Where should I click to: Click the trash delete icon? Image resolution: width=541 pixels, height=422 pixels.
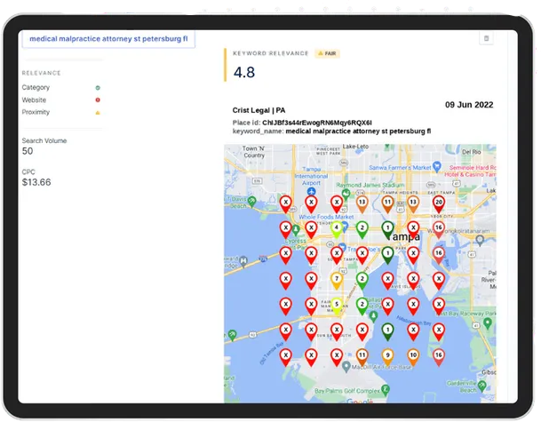(x=486, y=38)
